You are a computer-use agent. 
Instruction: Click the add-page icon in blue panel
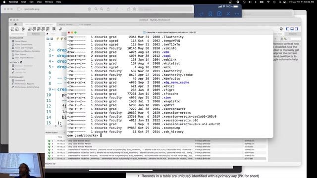coord(219,14)
